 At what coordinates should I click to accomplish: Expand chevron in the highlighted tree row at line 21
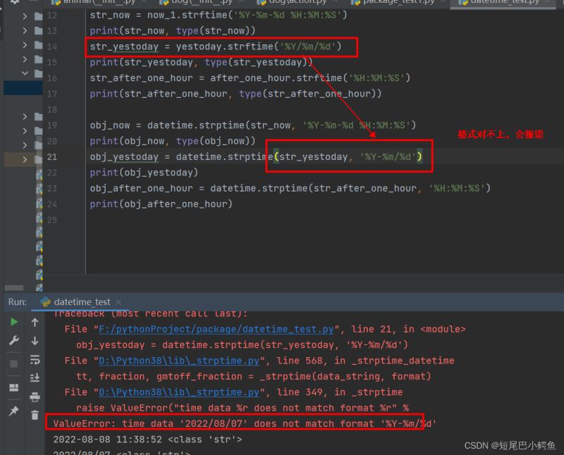25,159
